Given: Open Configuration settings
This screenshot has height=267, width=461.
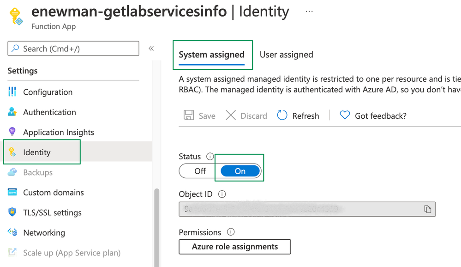Looking at the screenshot, I should point(48,92).
